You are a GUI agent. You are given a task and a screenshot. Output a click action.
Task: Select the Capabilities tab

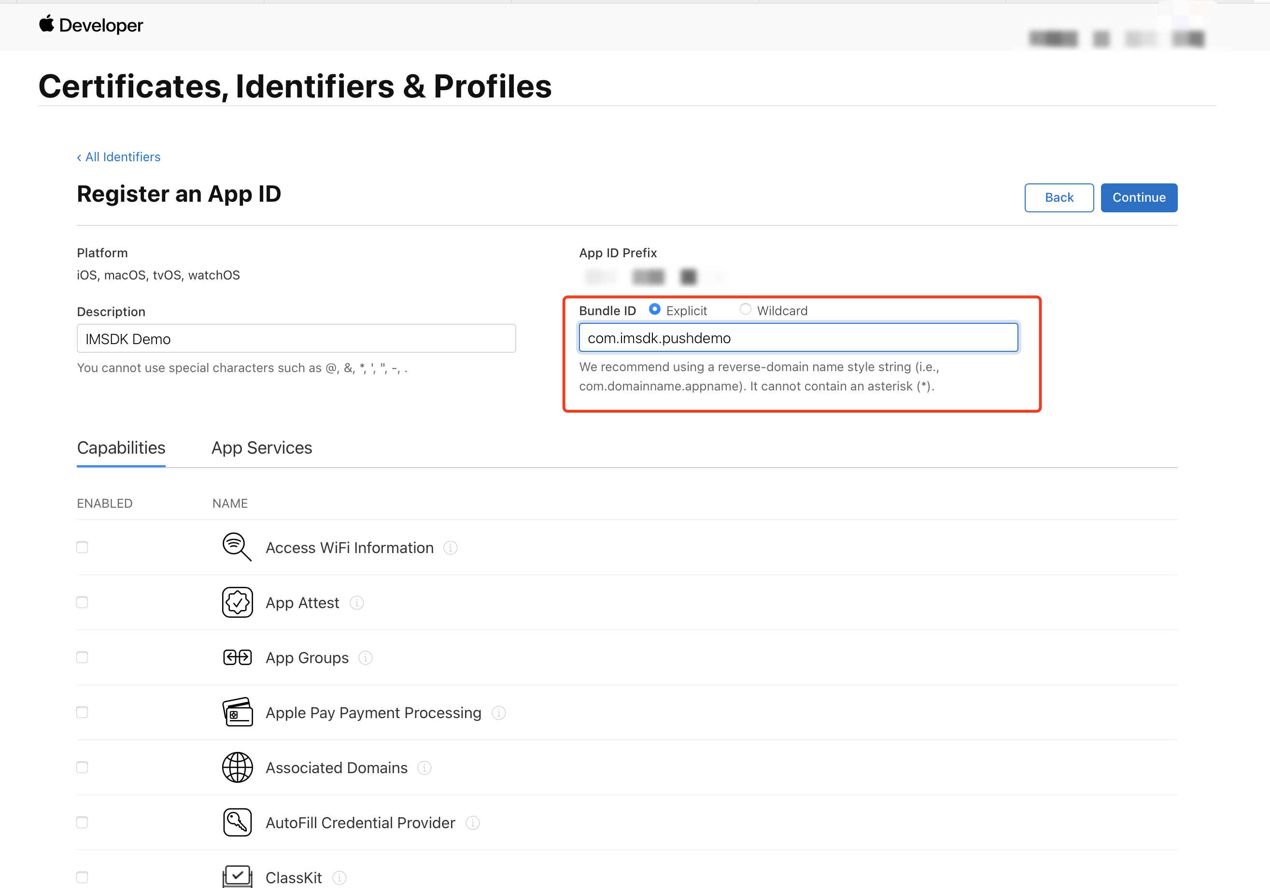121,448
